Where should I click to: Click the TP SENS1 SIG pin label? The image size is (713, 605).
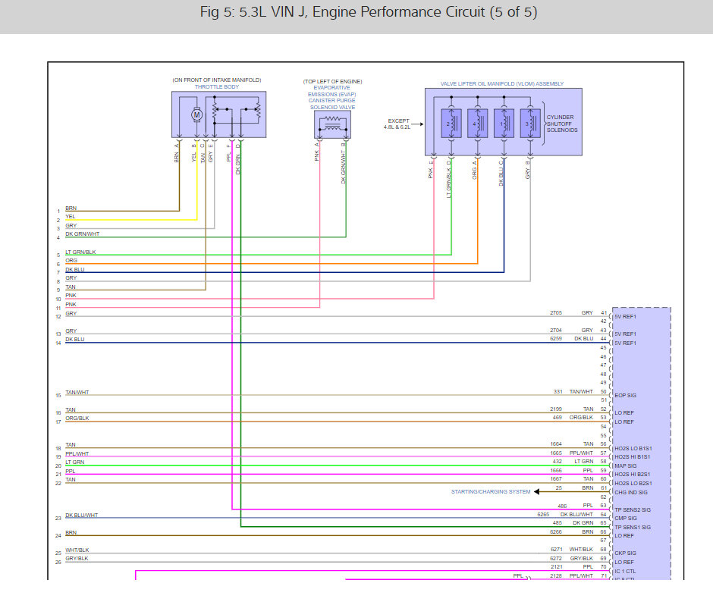click(x=633, y=527)
